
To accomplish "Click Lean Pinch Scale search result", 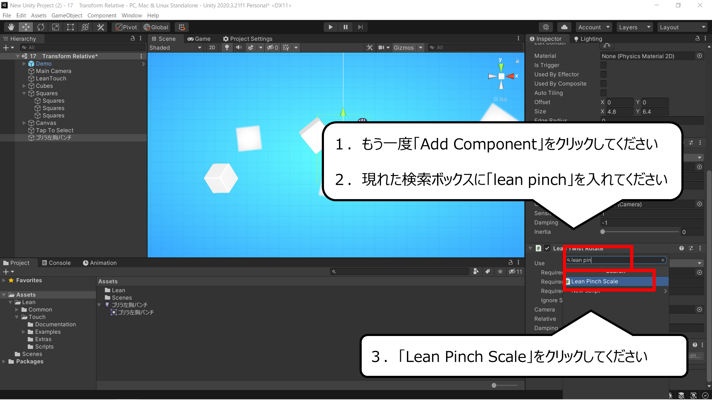I will [x=616, y=281].
